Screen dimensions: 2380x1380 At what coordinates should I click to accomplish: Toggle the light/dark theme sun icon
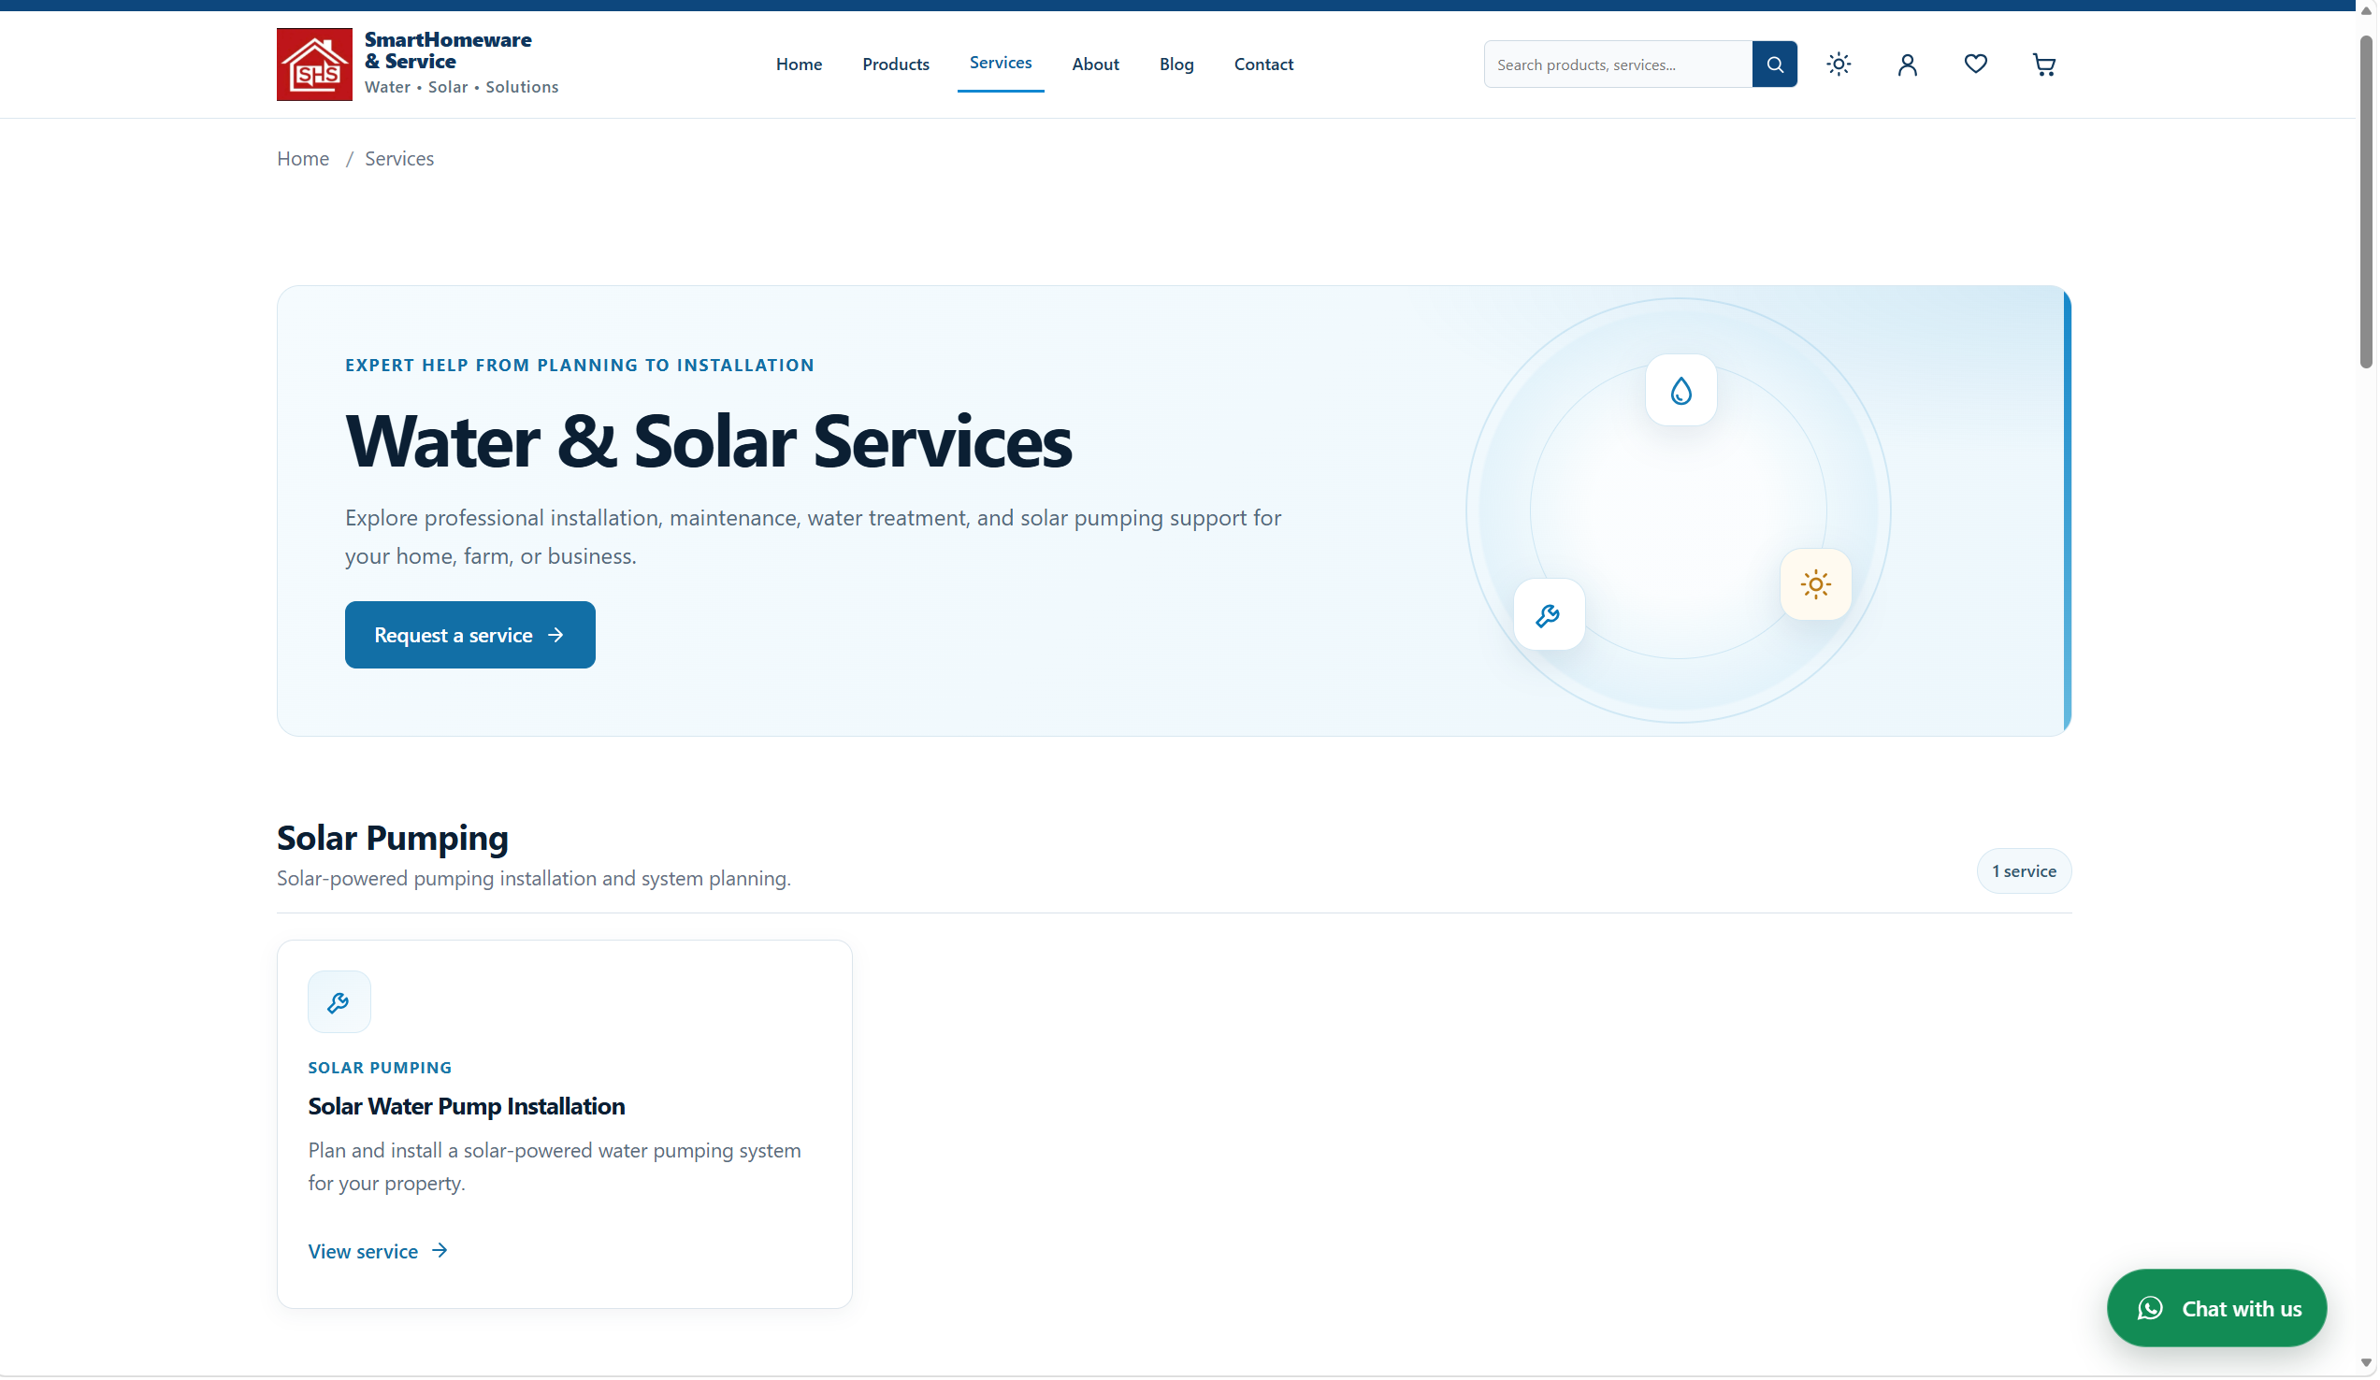click(x=1840, y=65)
